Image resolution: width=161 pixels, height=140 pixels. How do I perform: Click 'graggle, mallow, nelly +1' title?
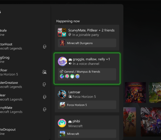(x=91, y=59)
